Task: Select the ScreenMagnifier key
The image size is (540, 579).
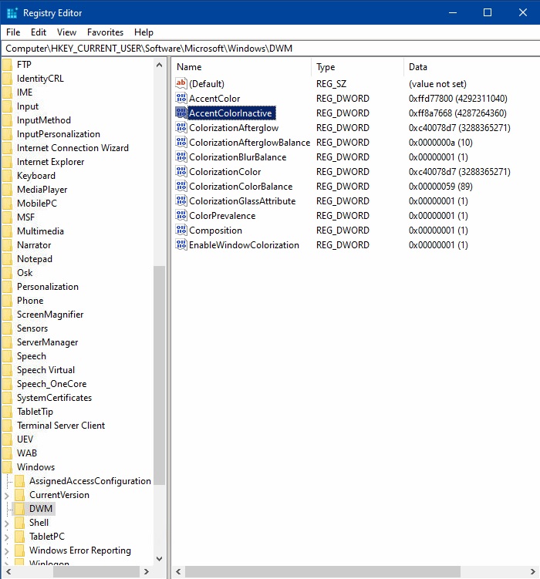Action: [x=50, y=315]
